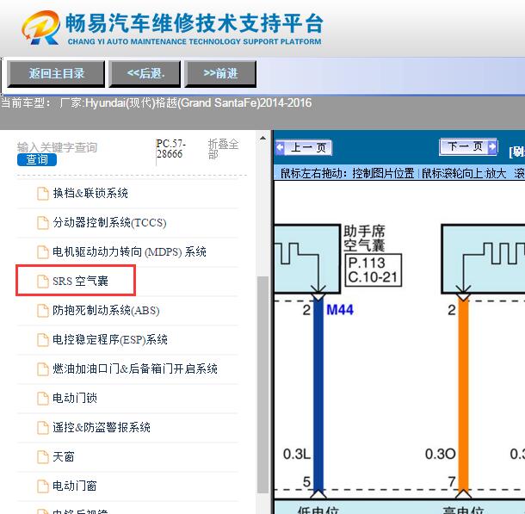Click the orange 0.3O wire
525x514 pixels.
coord(463,395)
